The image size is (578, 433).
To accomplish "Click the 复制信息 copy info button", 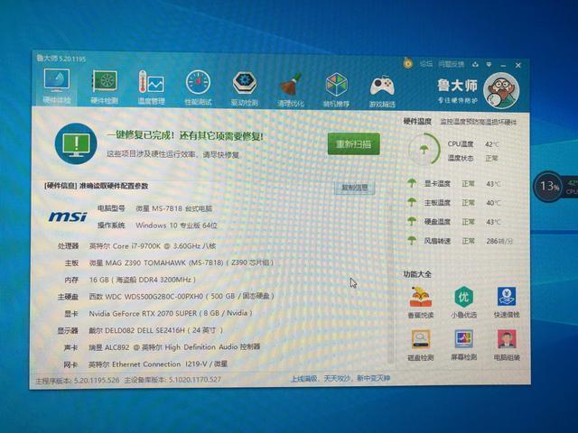I will pos(354,188).
